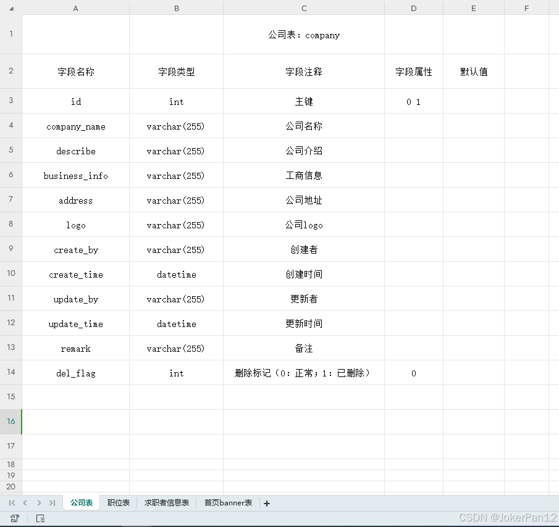The height and width of the screenshot is (527, 559).
Task: Click the 字段注释 header cell
Action: point(304,72)
